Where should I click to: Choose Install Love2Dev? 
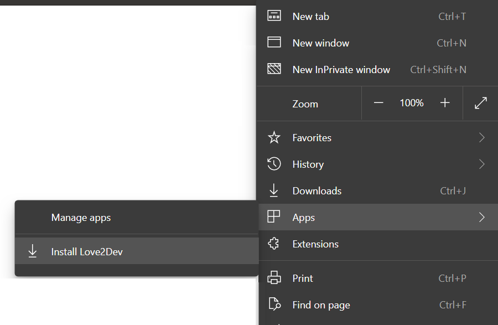pos(87,251)
